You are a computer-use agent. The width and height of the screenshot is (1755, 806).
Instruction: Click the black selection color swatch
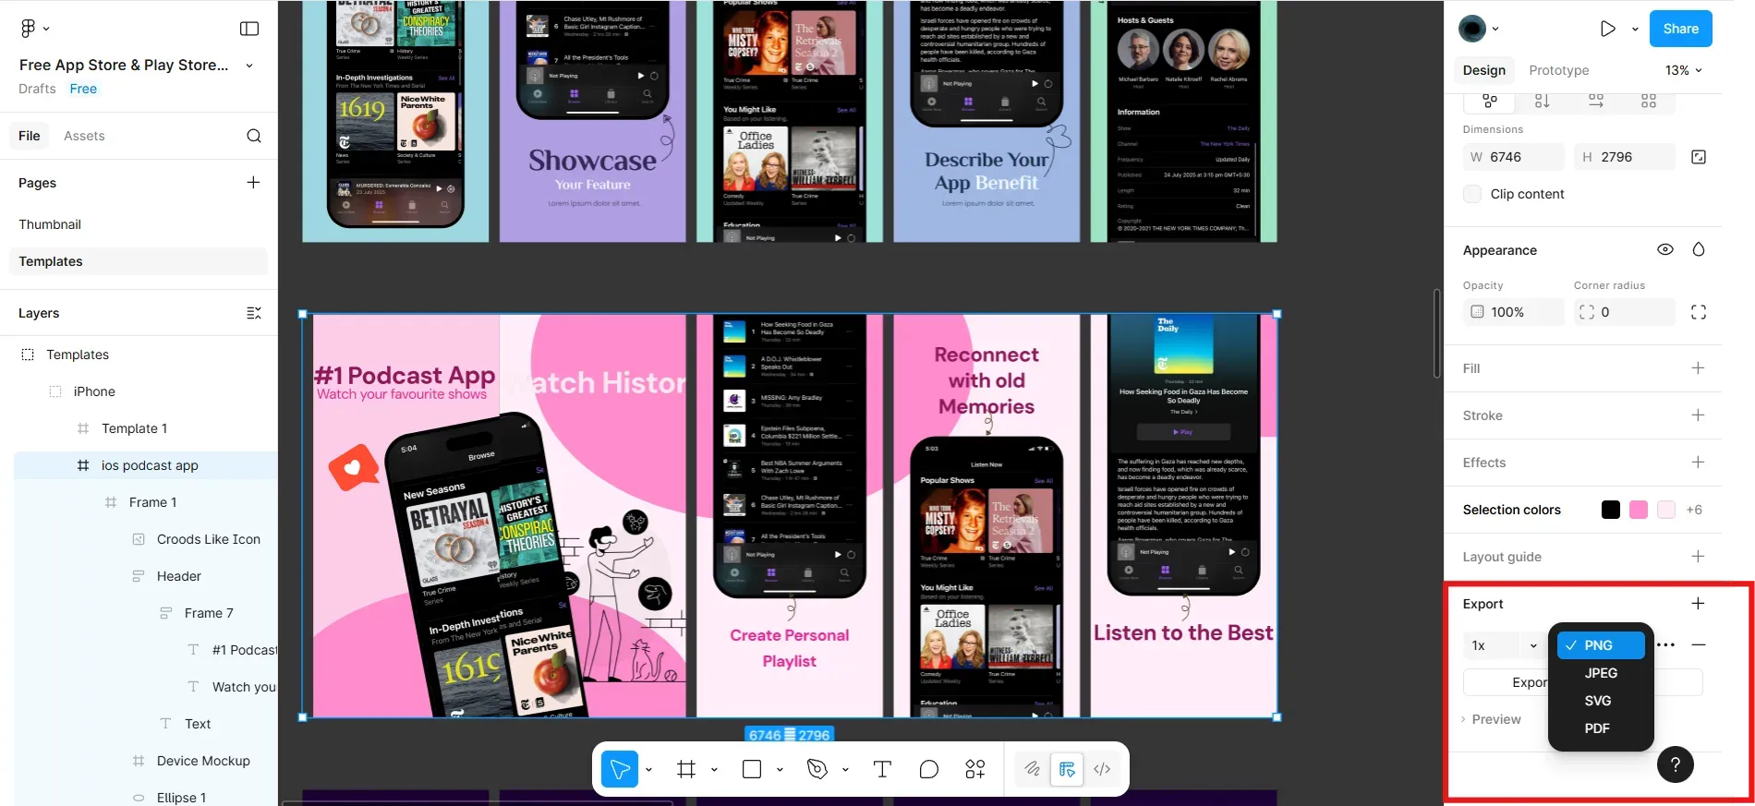tap(1611, 510)
